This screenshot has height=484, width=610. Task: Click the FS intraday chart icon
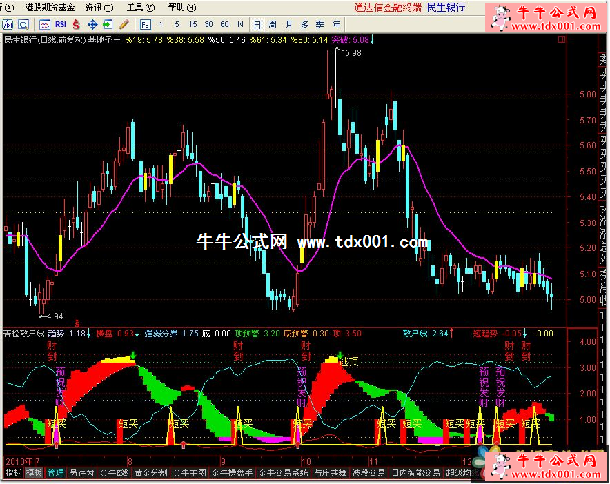click(145, 25)
